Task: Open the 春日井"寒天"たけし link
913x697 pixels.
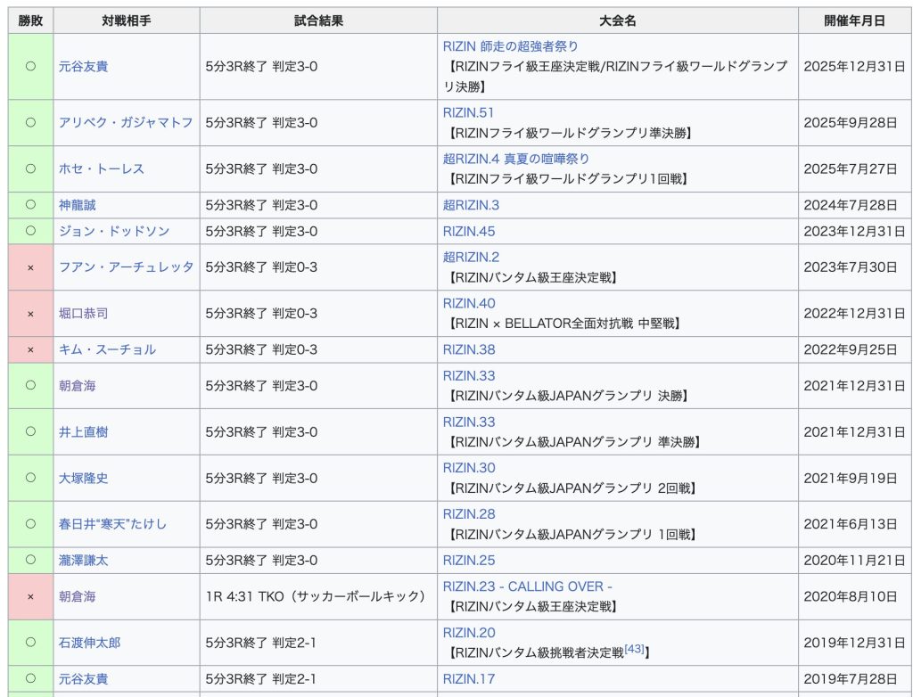Action: click(x=112, y=524)
